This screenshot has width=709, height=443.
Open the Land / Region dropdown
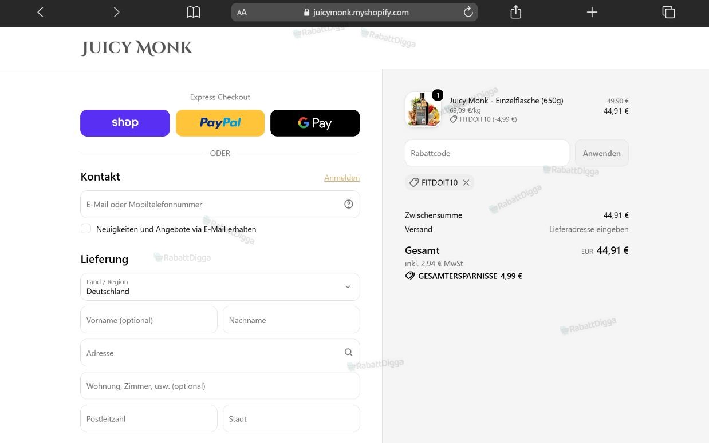[220, 286]
